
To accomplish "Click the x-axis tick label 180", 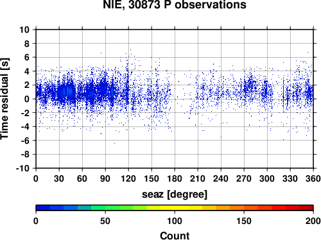I will pyautogui.click(x=175, y=178).
